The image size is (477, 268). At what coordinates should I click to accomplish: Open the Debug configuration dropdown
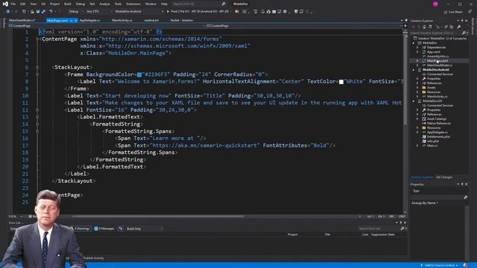click(75, 12)
